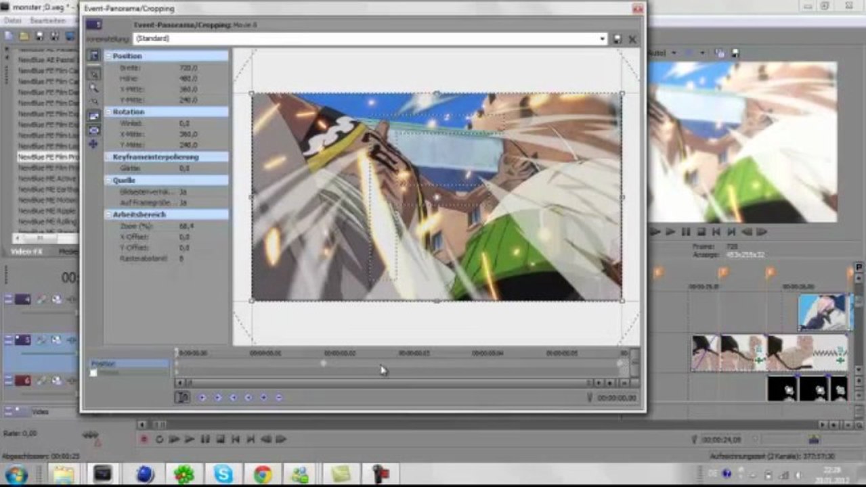Collapse the Rotation property group
Image resolution: width=866 pixels, height=487 pixels.
pyautogui.click(x=108, y=112)
